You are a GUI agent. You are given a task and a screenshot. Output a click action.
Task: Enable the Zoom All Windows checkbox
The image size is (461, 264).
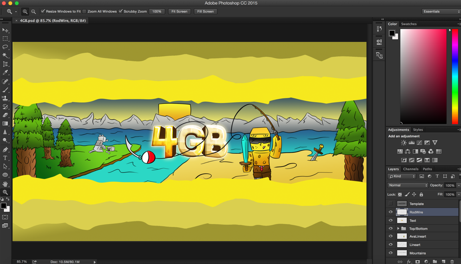(85, 12)
